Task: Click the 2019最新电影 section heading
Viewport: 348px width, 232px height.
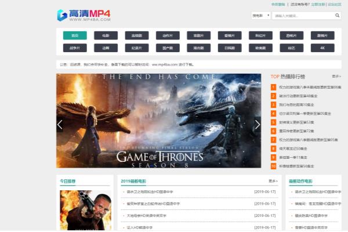Action: tap(133, 181)
